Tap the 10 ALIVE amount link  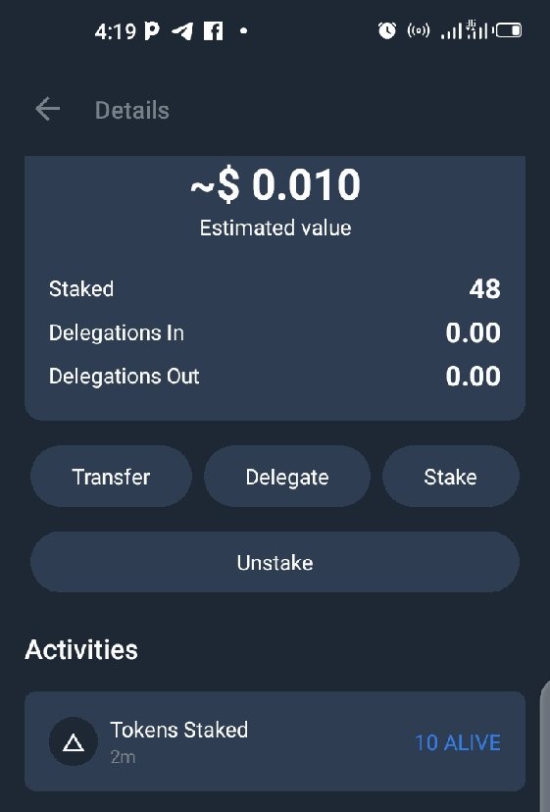pos(458,742)
